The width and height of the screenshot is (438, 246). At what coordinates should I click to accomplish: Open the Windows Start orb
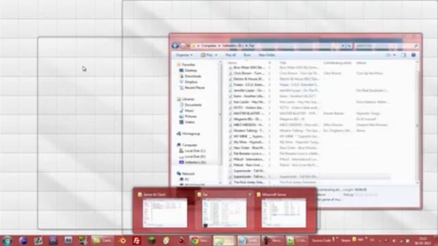7,241
